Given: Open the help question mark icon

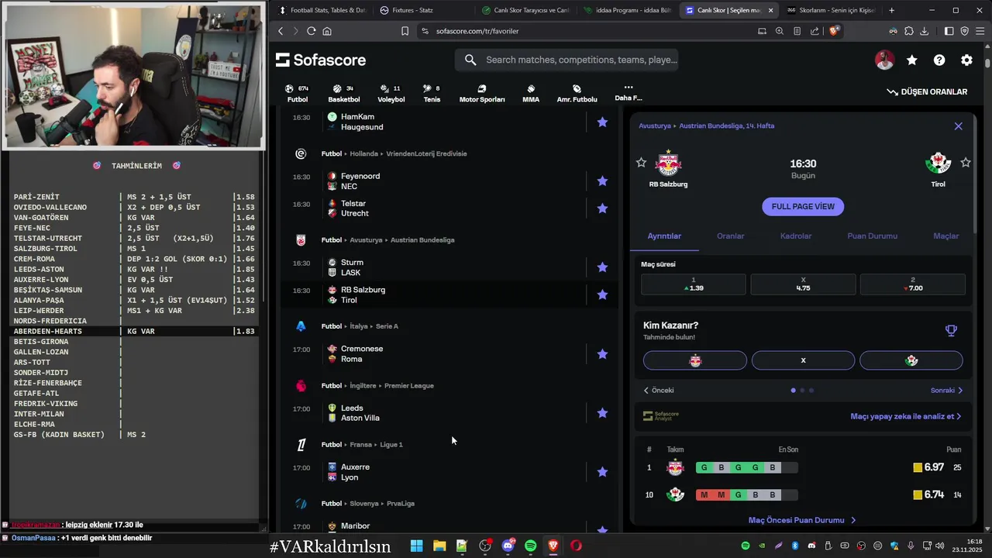Looking at the screenshot, I should click(939, 60).
